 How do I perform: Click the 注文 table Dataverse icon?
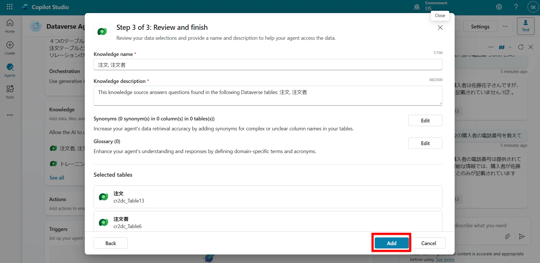pos(104,197)
